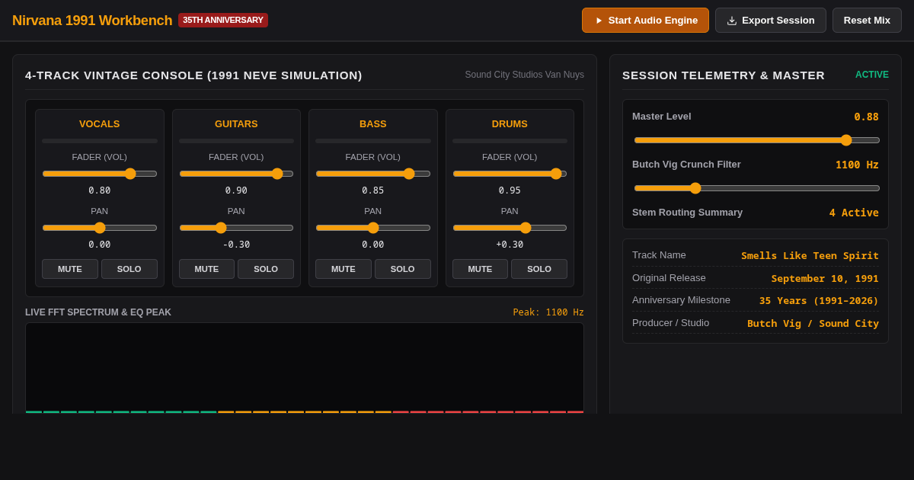
Task: Click the 'Sound City Studios Van Nuys' label
Action: [525, 75]
